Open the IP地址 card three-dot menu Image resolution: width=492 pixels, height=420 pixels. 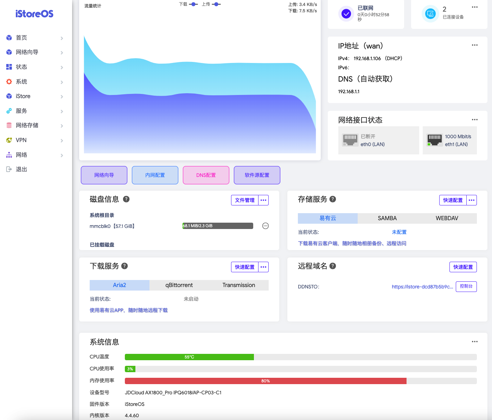tap(475, 45)
